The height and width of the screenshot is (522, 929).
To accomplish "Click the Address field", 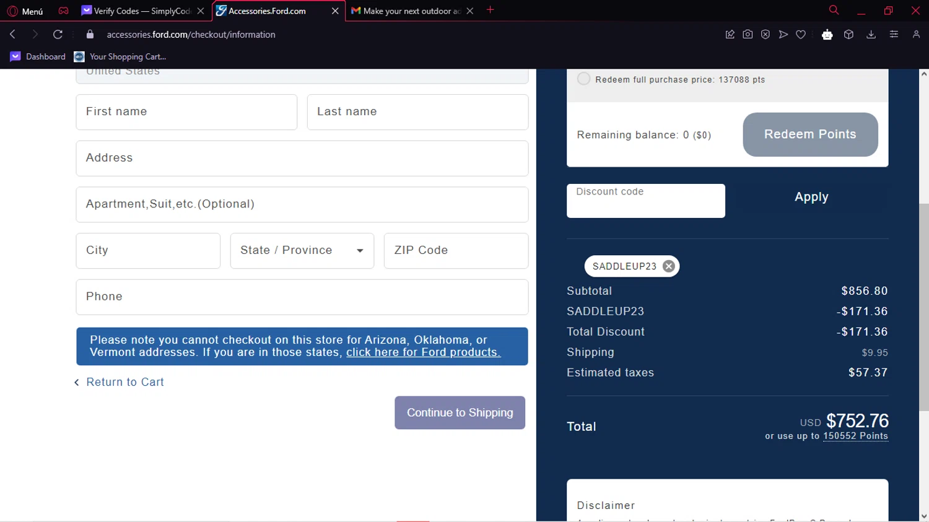I will [x=302, y=159].
